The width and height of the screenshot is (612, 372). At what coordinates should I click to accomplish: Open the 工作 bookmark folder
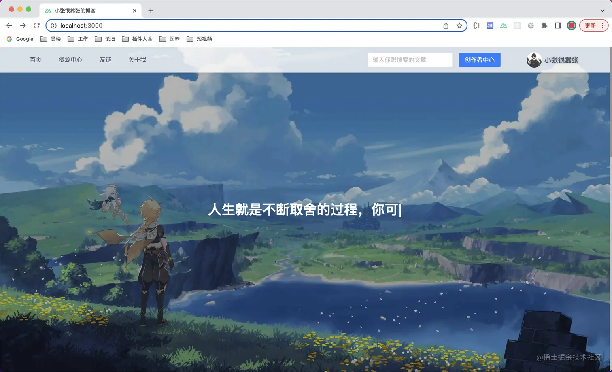[x=78, y=39]
